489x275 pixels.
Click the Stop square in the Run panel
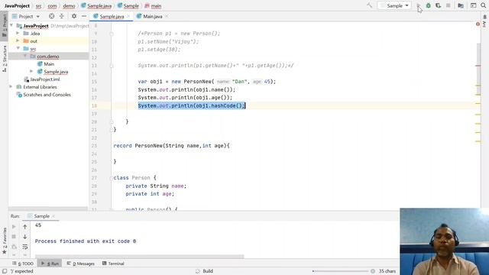(14, 237)
